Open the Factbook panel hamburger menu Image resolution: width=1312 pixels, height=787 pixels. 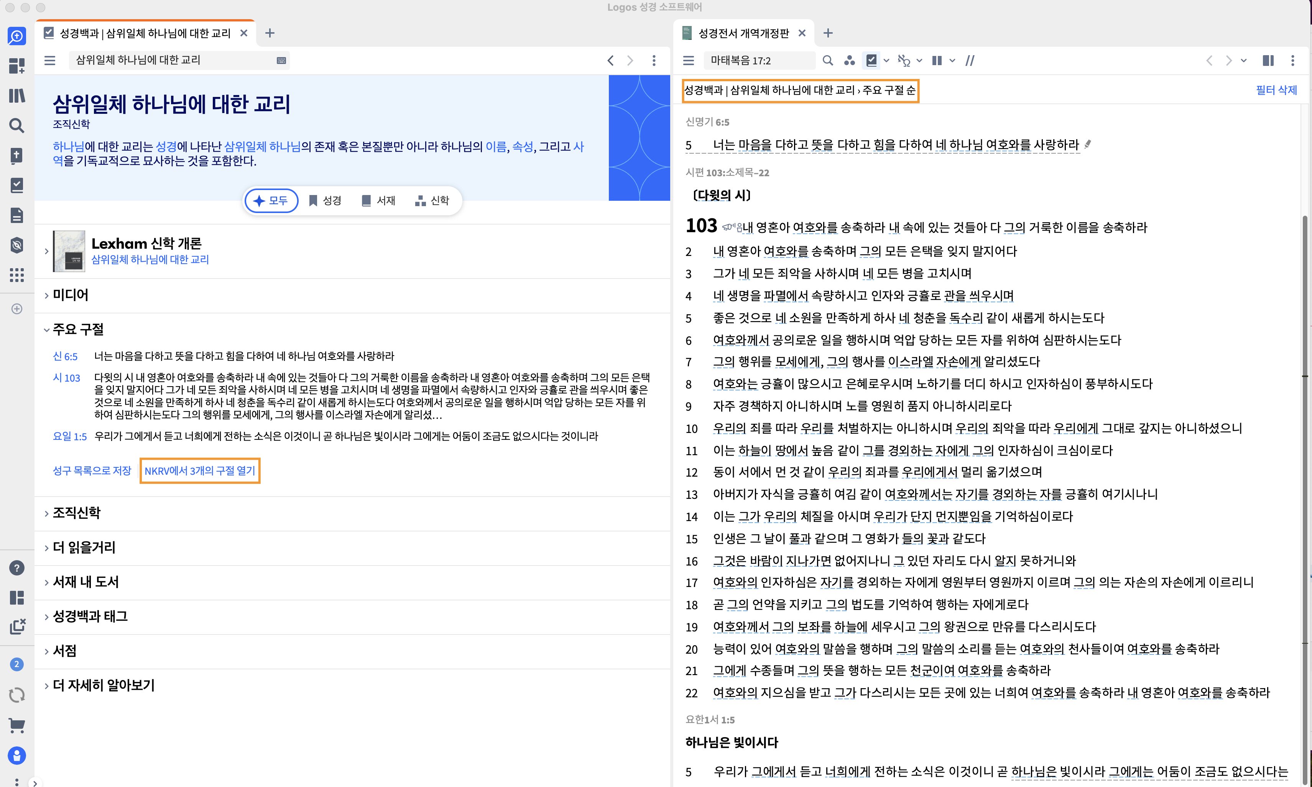[x=50, y=61]
